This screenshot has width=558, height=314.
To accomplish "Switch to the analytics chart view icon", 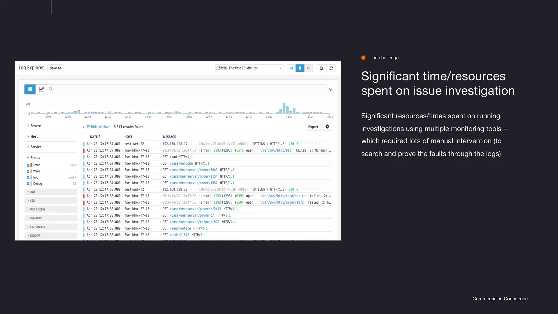I will click(x=41, y=89).
